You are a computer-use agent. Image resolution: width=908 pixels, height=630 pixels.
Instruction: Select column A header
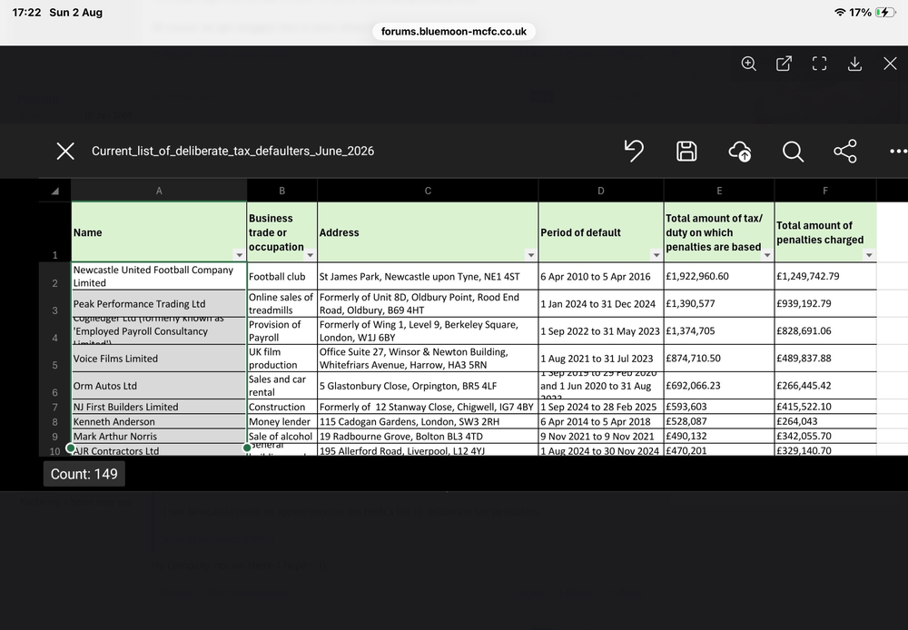pyautogui.click(x=159, y=191)
